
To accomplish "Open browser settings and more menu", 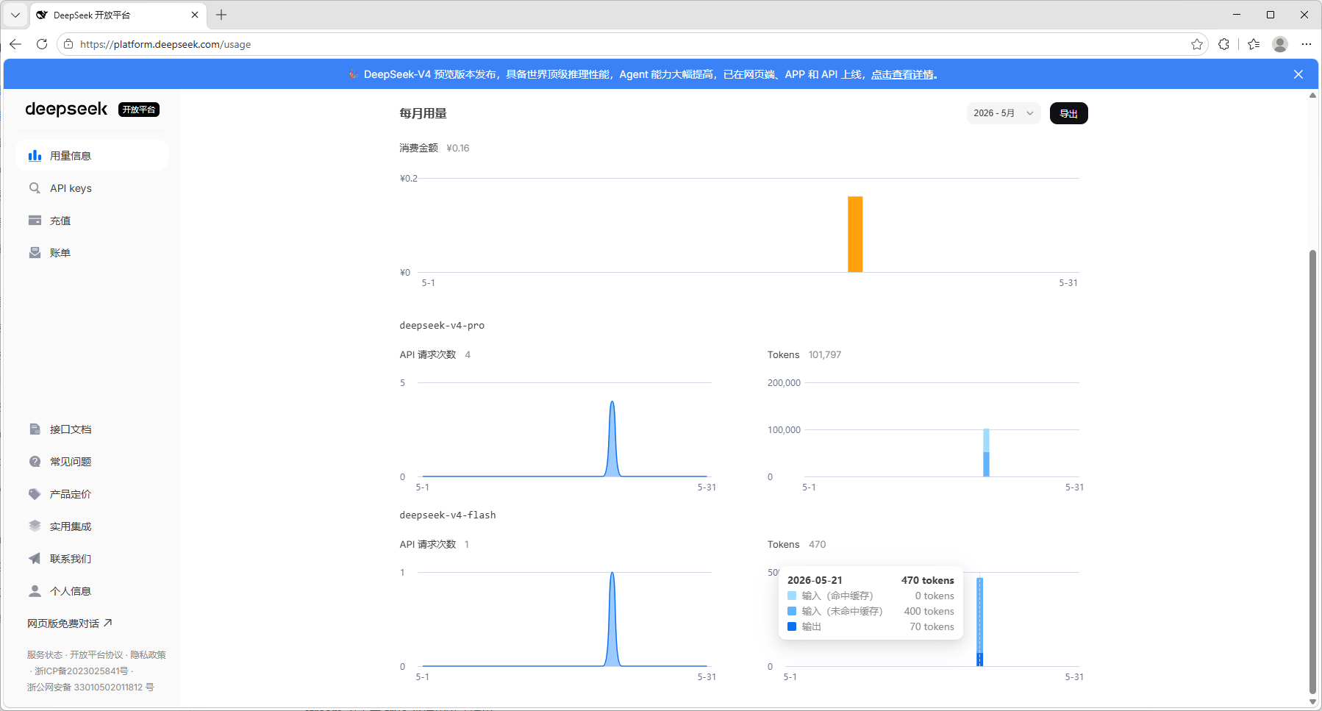I will pyautogui.click(x=1307, y=44).
